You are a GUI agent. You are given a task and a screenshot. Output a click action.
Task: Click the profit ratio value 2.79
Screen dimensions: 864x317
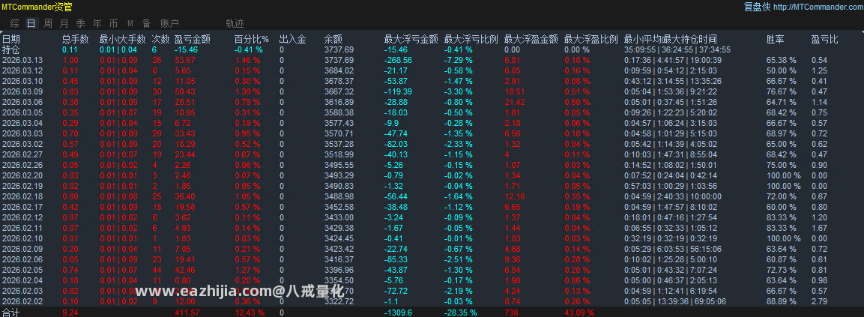pos(819,301)
